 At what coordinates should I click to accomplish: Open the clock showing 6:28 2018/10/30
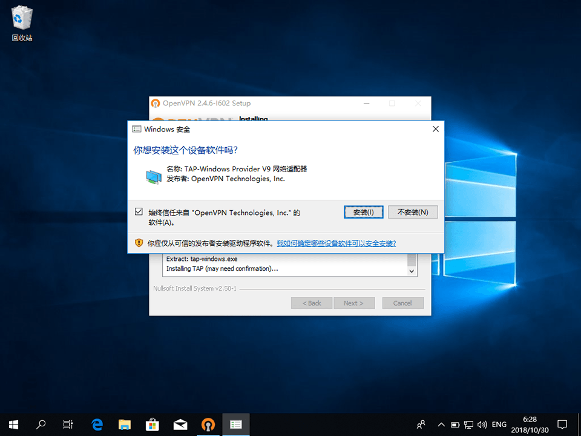tap(530, 424)
